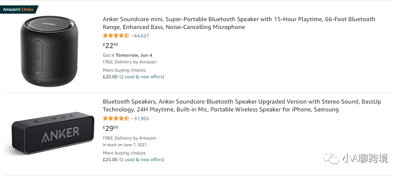Click the Amazon's Choice badge
Screen dimensions: 401x176
click(x=19, y=9)
